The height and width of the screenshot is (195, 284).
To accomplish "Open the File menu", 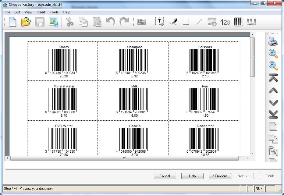I will (7, 12).
